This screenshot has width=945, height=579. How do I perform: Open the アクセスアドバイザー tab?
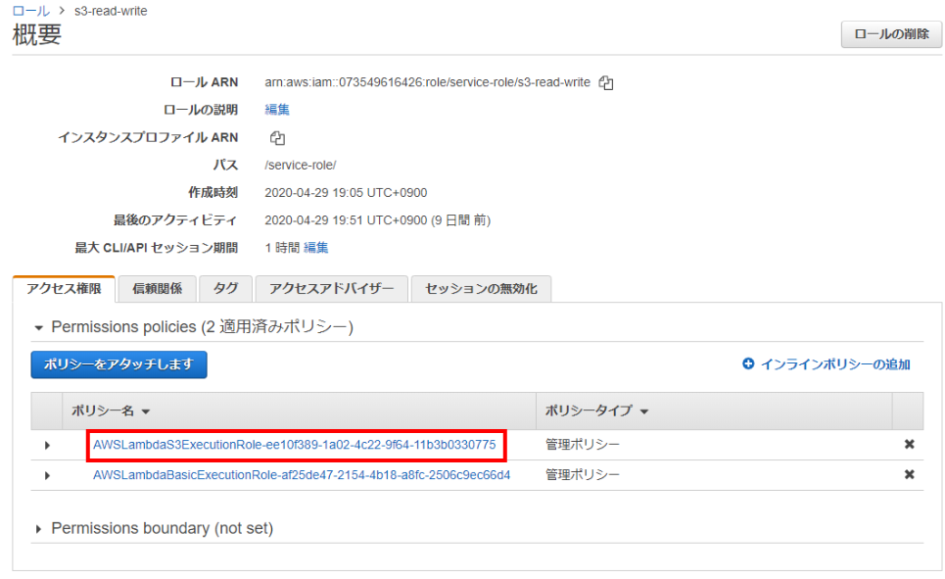(x=331, y=289)
